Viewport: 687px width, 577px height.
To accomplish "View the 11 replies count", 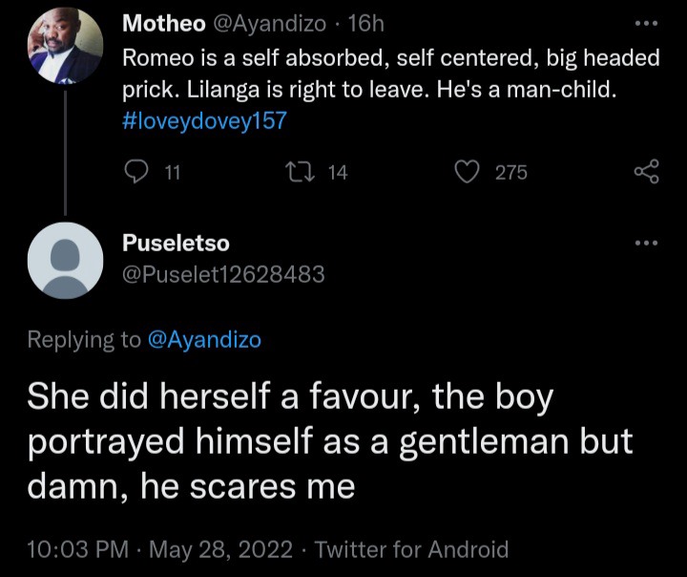I will (x=172, y=173).
